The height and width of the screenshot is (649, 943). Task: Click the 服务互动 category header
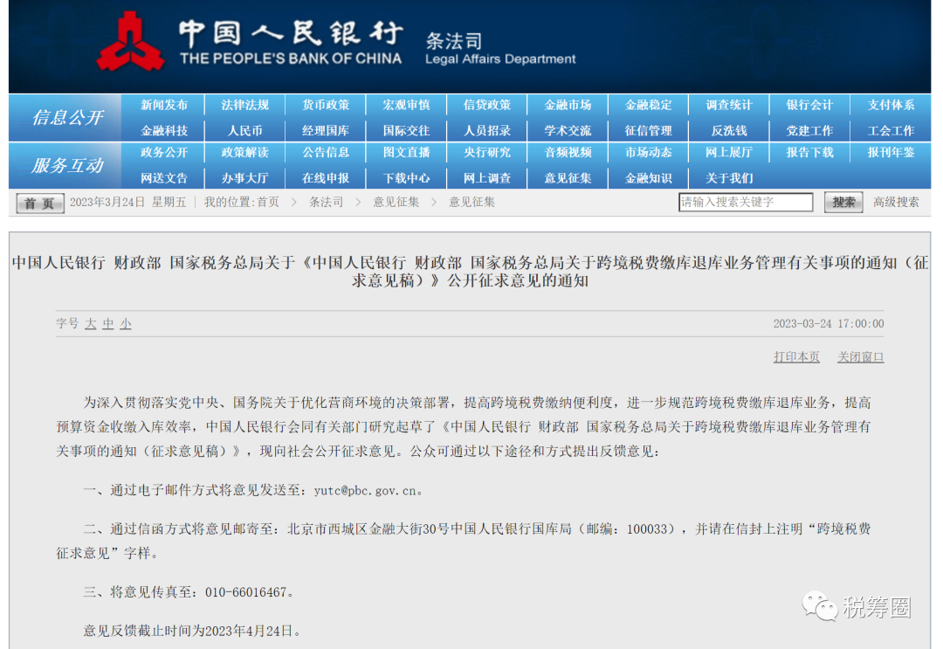[67, 165]
